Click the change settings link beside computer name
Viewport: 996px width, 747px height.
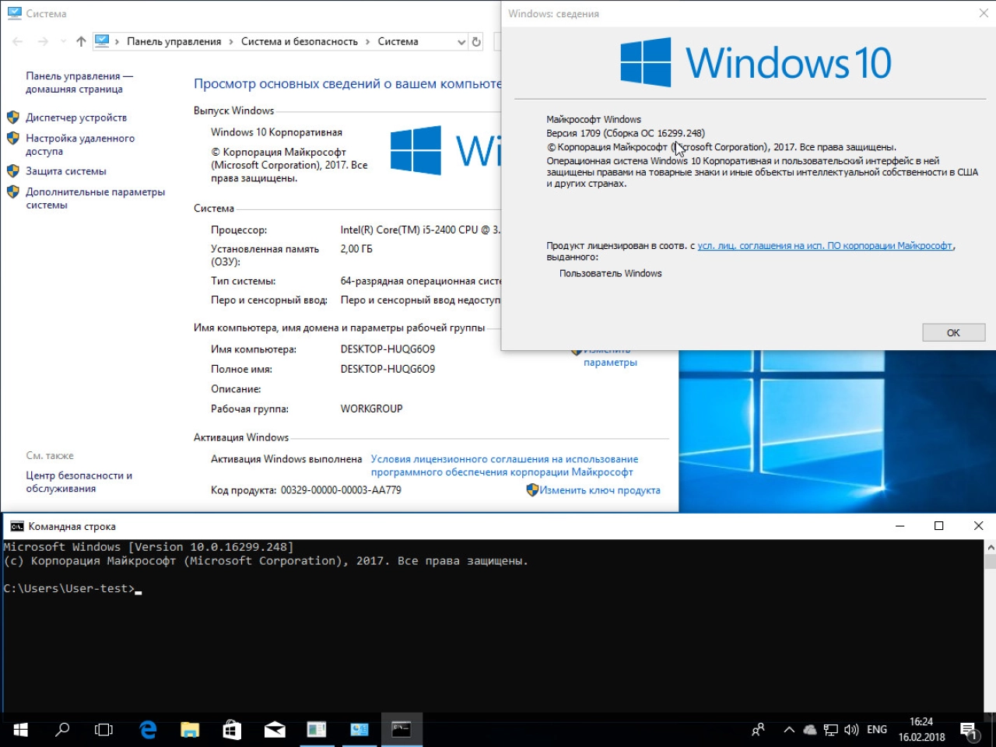pyautogui.click(x=610, y=357)
